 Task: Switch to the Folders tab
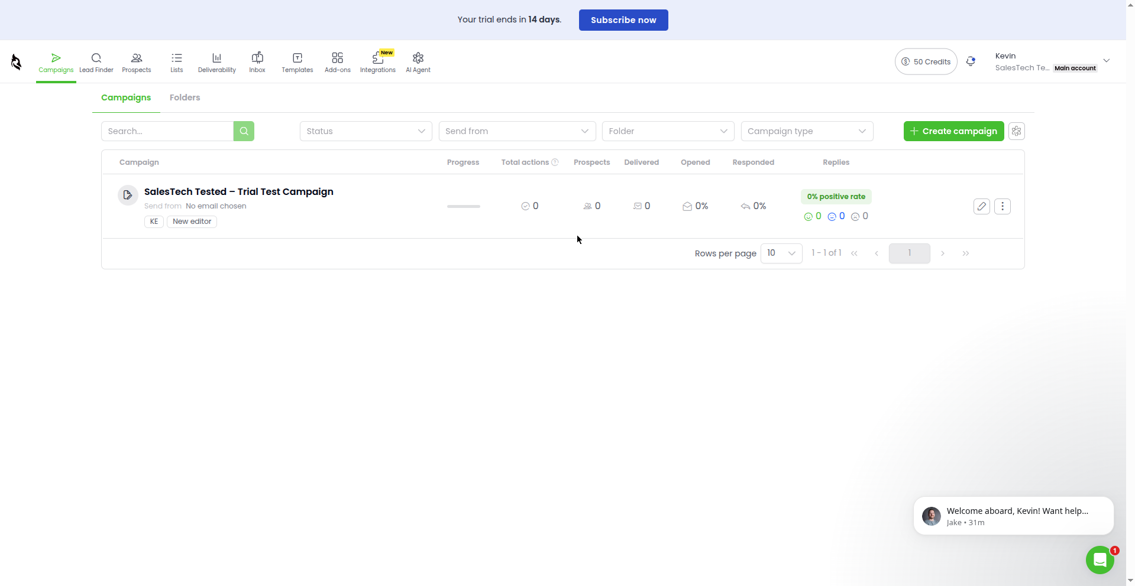click(x=185, y=97)
